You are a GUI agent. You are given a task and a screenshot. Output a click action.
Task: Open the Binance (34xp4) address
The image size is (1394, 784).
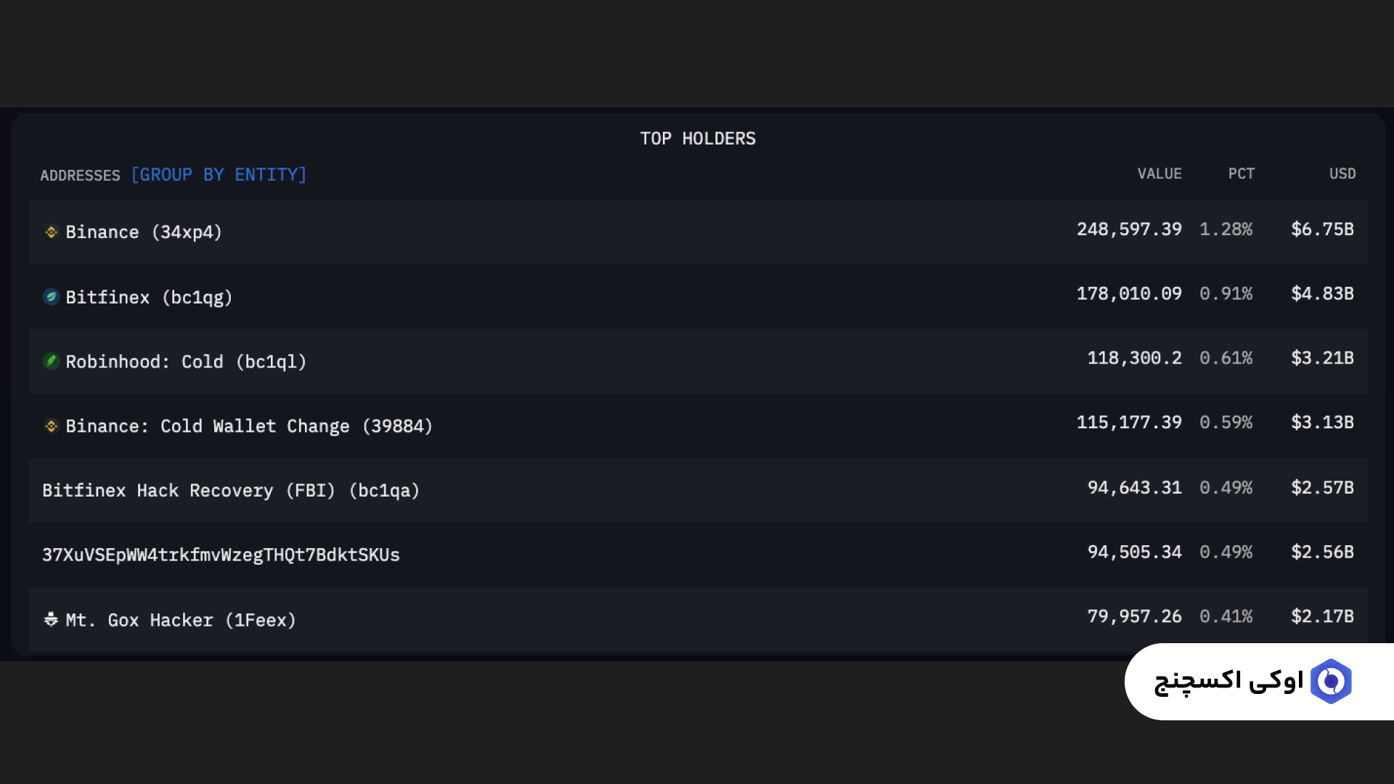click(x=144, y=232)
